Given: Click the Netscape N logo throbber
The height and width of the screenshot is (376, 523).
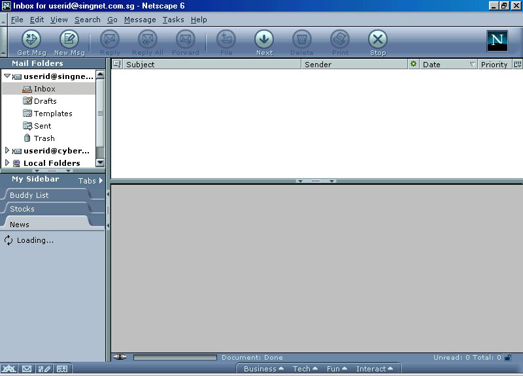Looking at the screenshot, I should tap(497, 40).
